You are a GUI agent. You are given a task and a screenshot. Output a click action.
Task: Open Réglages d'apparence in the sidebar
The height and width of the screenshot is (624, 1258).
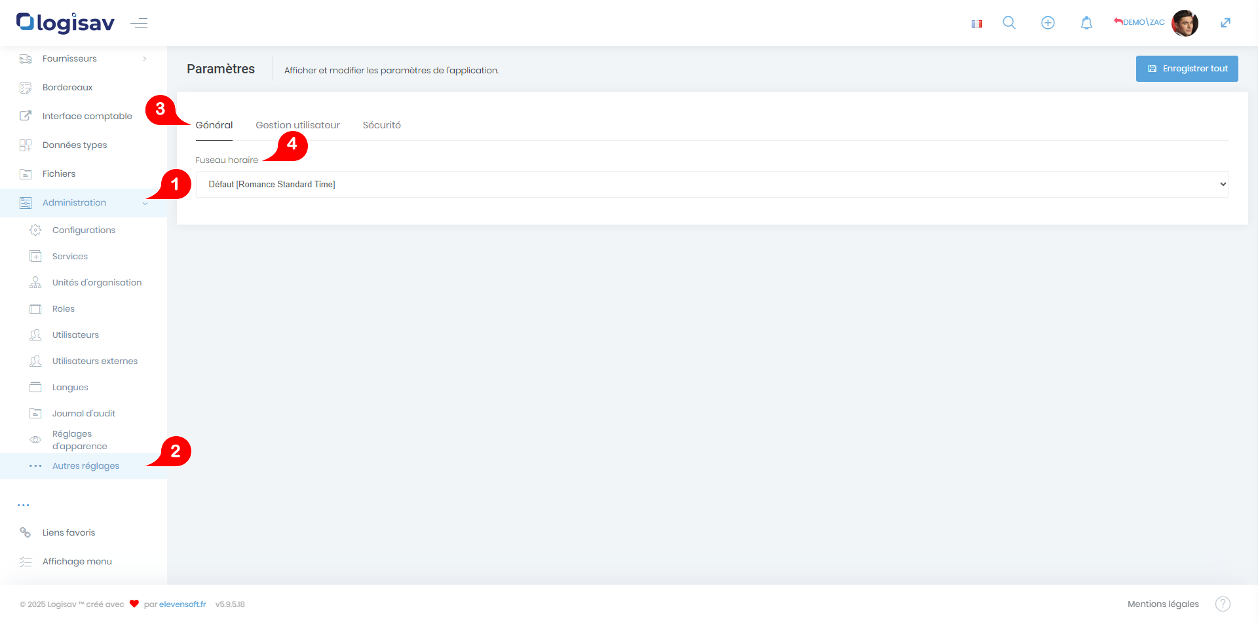[79, 440]
